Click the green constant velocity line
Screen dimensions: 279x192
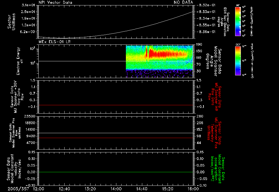(x=116, y=172)
